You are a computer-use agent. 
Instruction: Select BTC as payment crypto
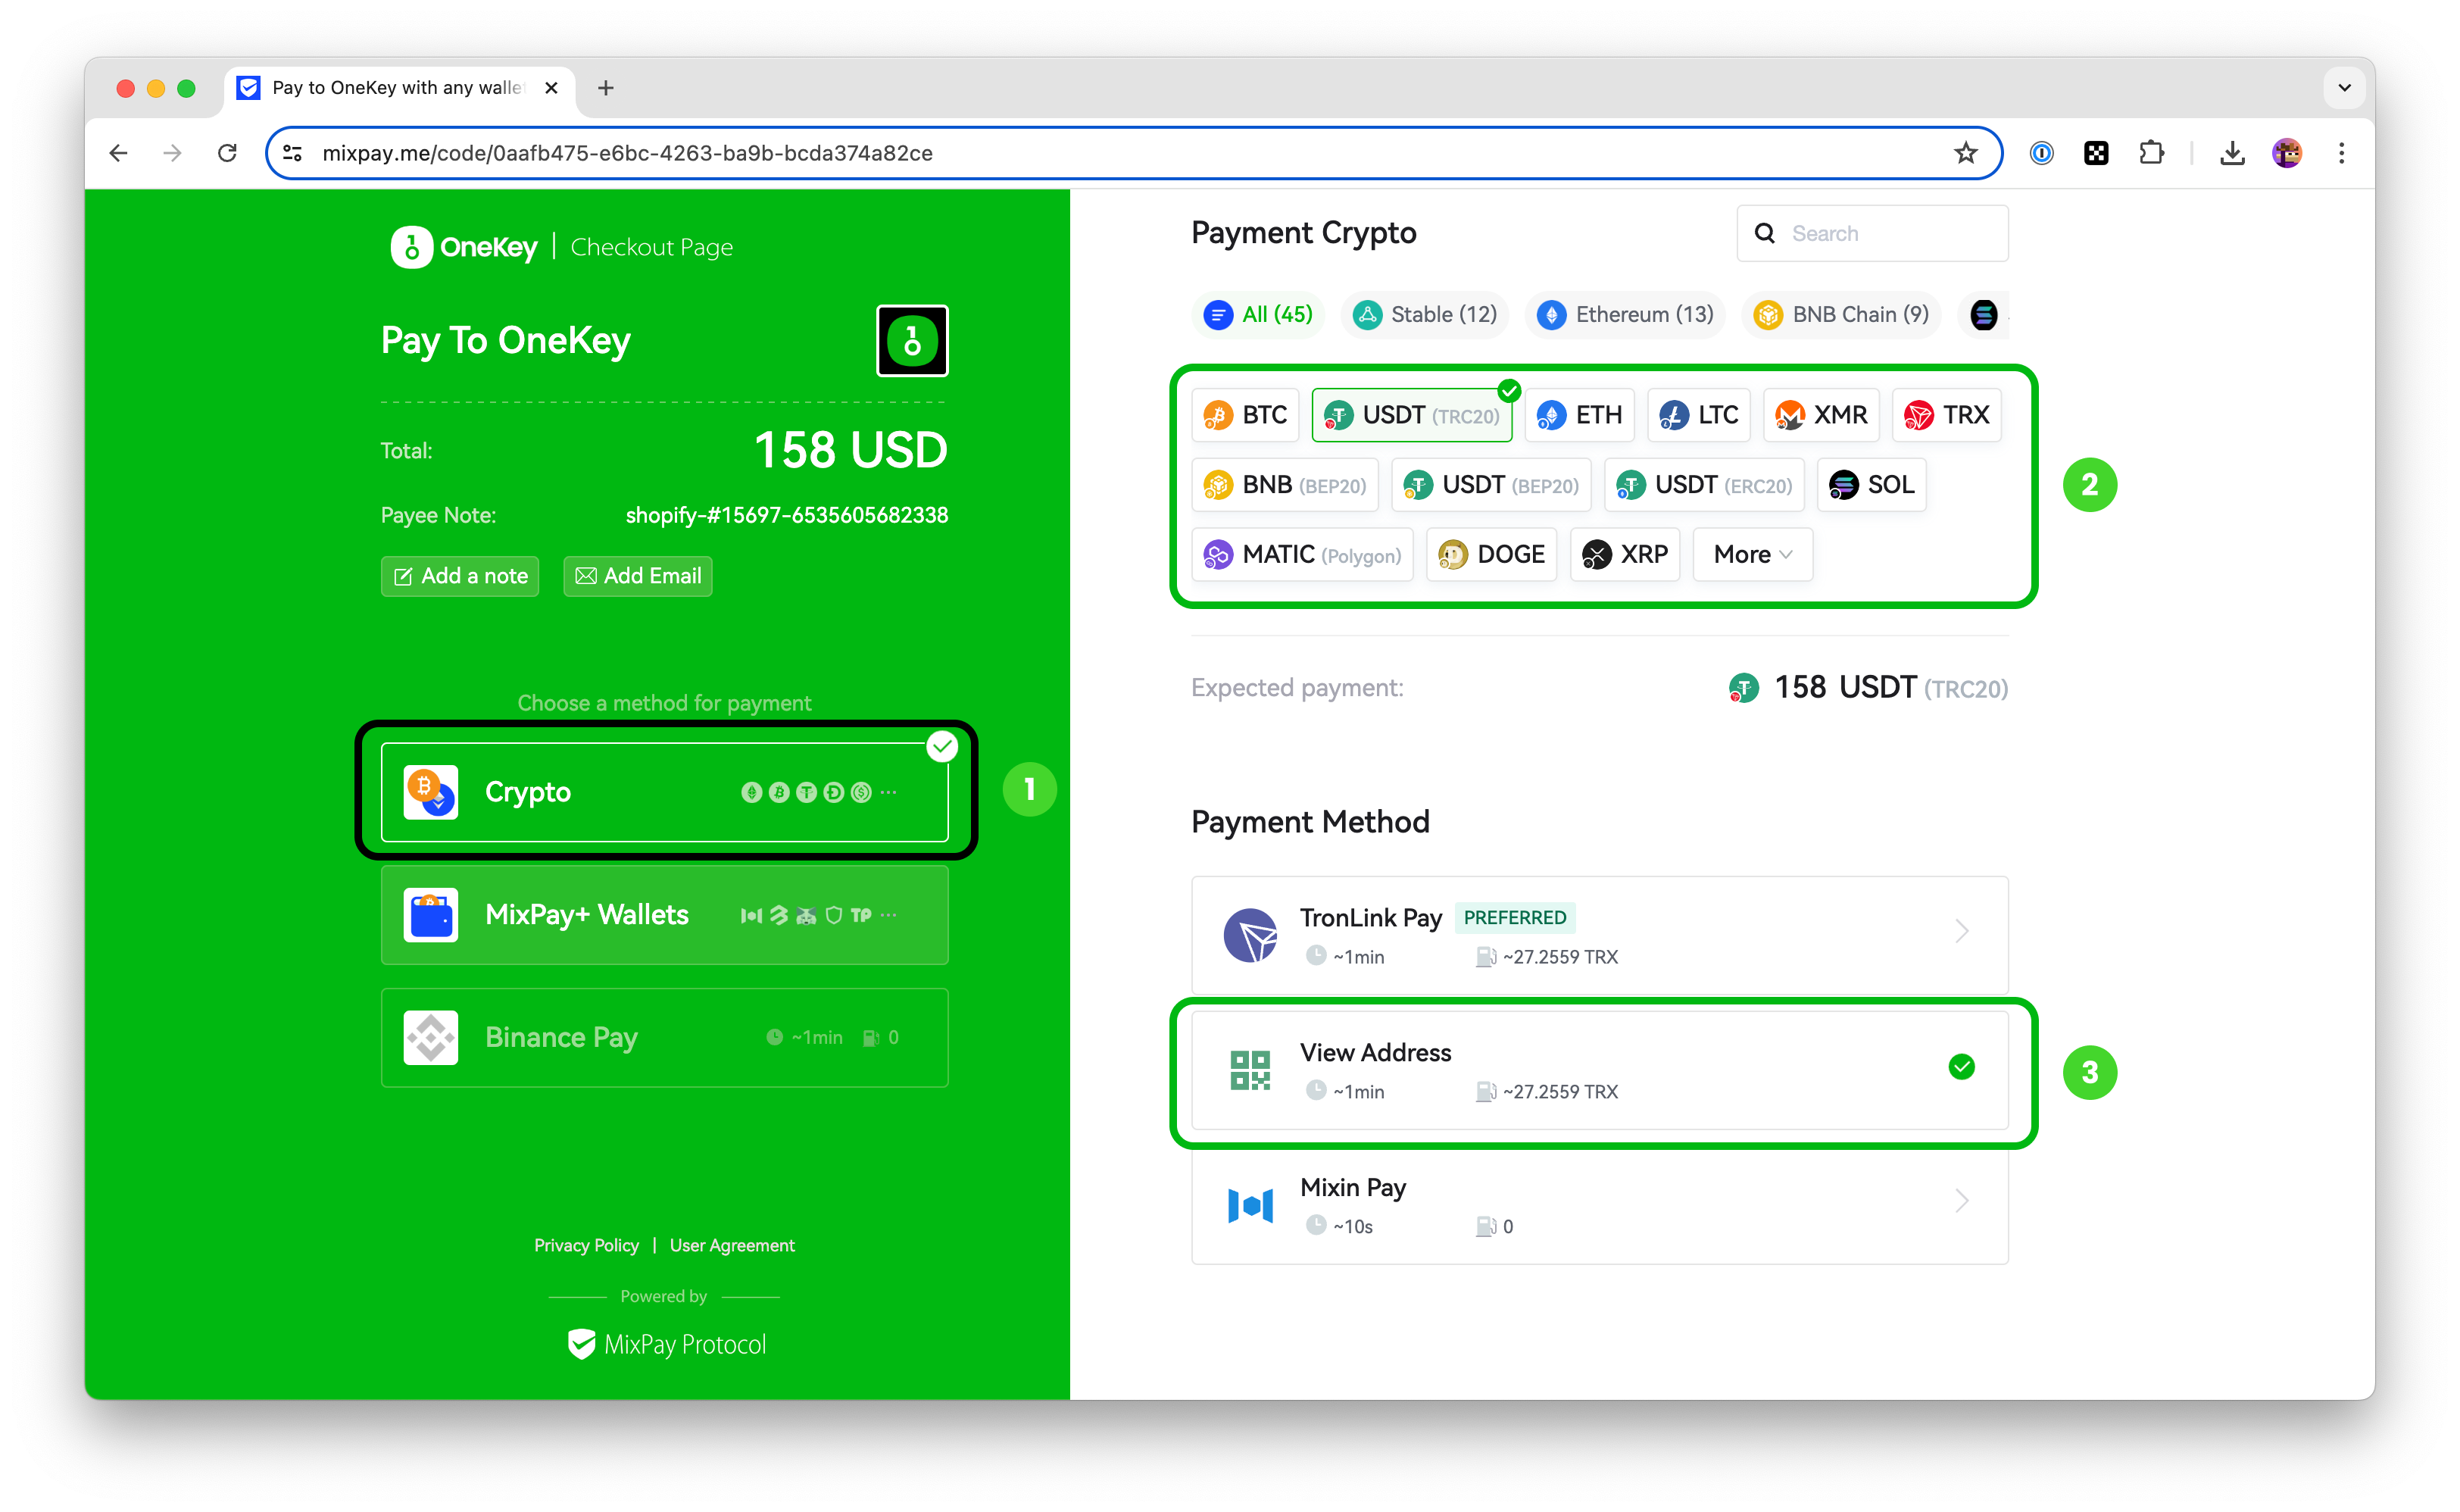point(1244,415)
